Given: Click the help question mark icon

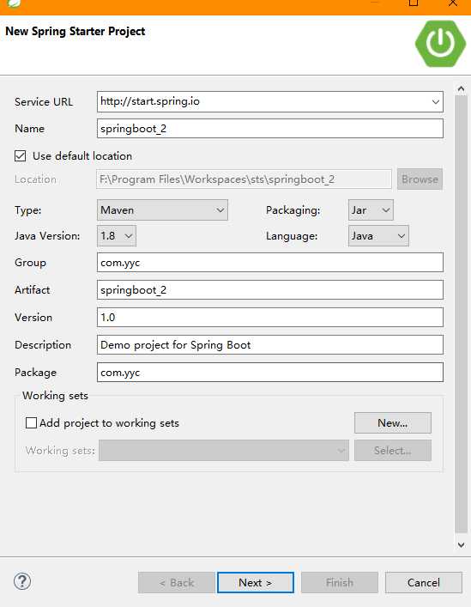Looking at the screenshot, I should tap(22, 581).
